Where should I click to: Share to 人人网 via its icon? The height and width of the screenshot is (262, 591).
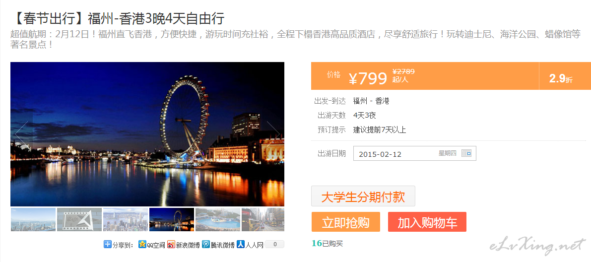[x=241, y=244]
